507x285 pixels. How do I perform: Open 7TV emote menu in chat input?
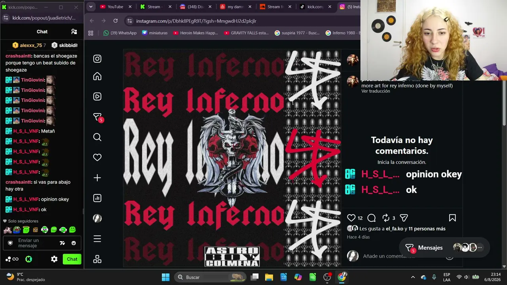pos(62,243)
